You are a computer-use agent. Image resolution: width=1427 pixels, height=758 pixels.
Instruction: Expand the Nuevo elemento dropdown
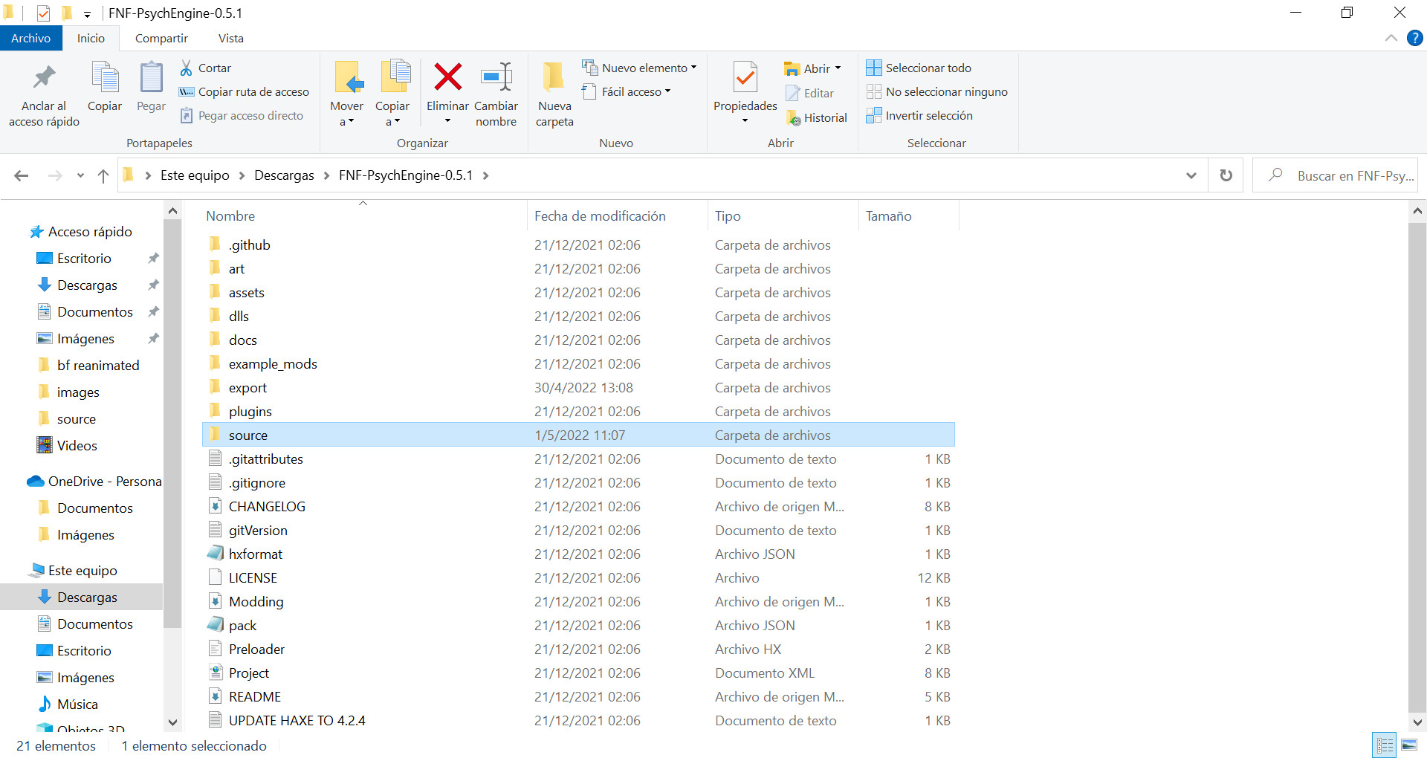639,68
